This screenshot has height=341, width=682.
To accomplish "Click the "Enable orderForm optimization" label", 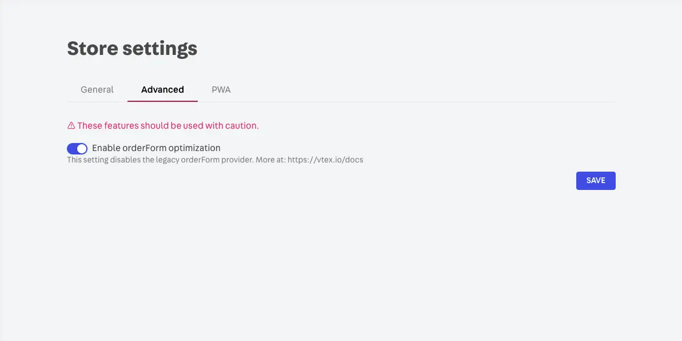I will 156,148.
